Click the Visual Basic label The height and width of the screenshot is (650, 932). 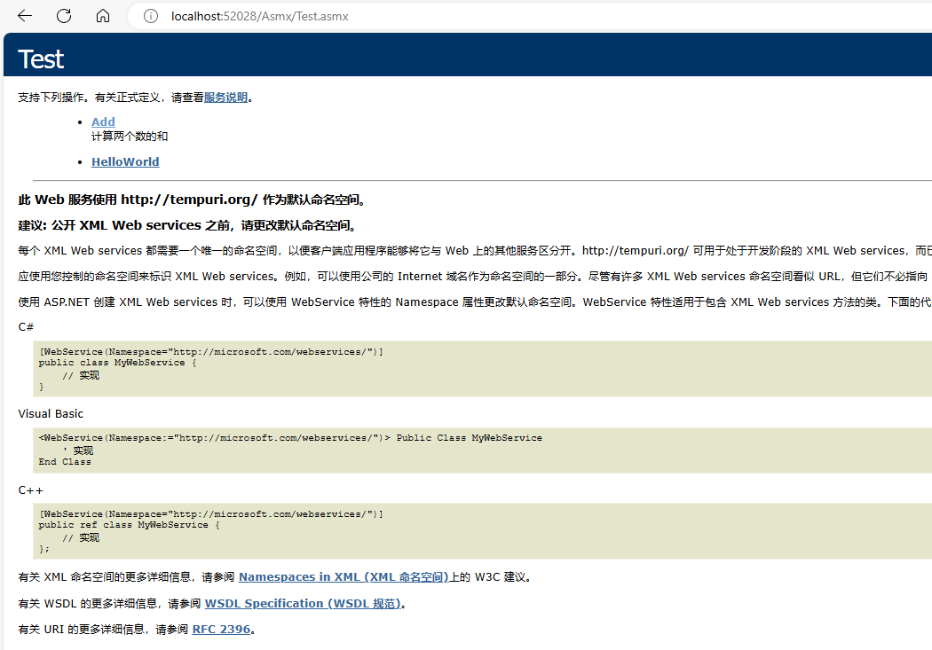pos(51,414)
